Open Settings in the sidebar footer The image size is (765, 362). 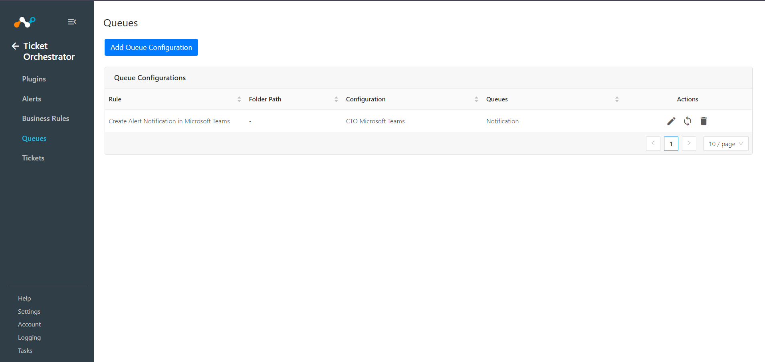[29, 312]
